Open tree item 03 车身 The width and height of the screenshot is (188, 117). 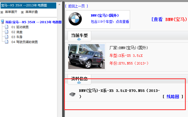point(17,37)
